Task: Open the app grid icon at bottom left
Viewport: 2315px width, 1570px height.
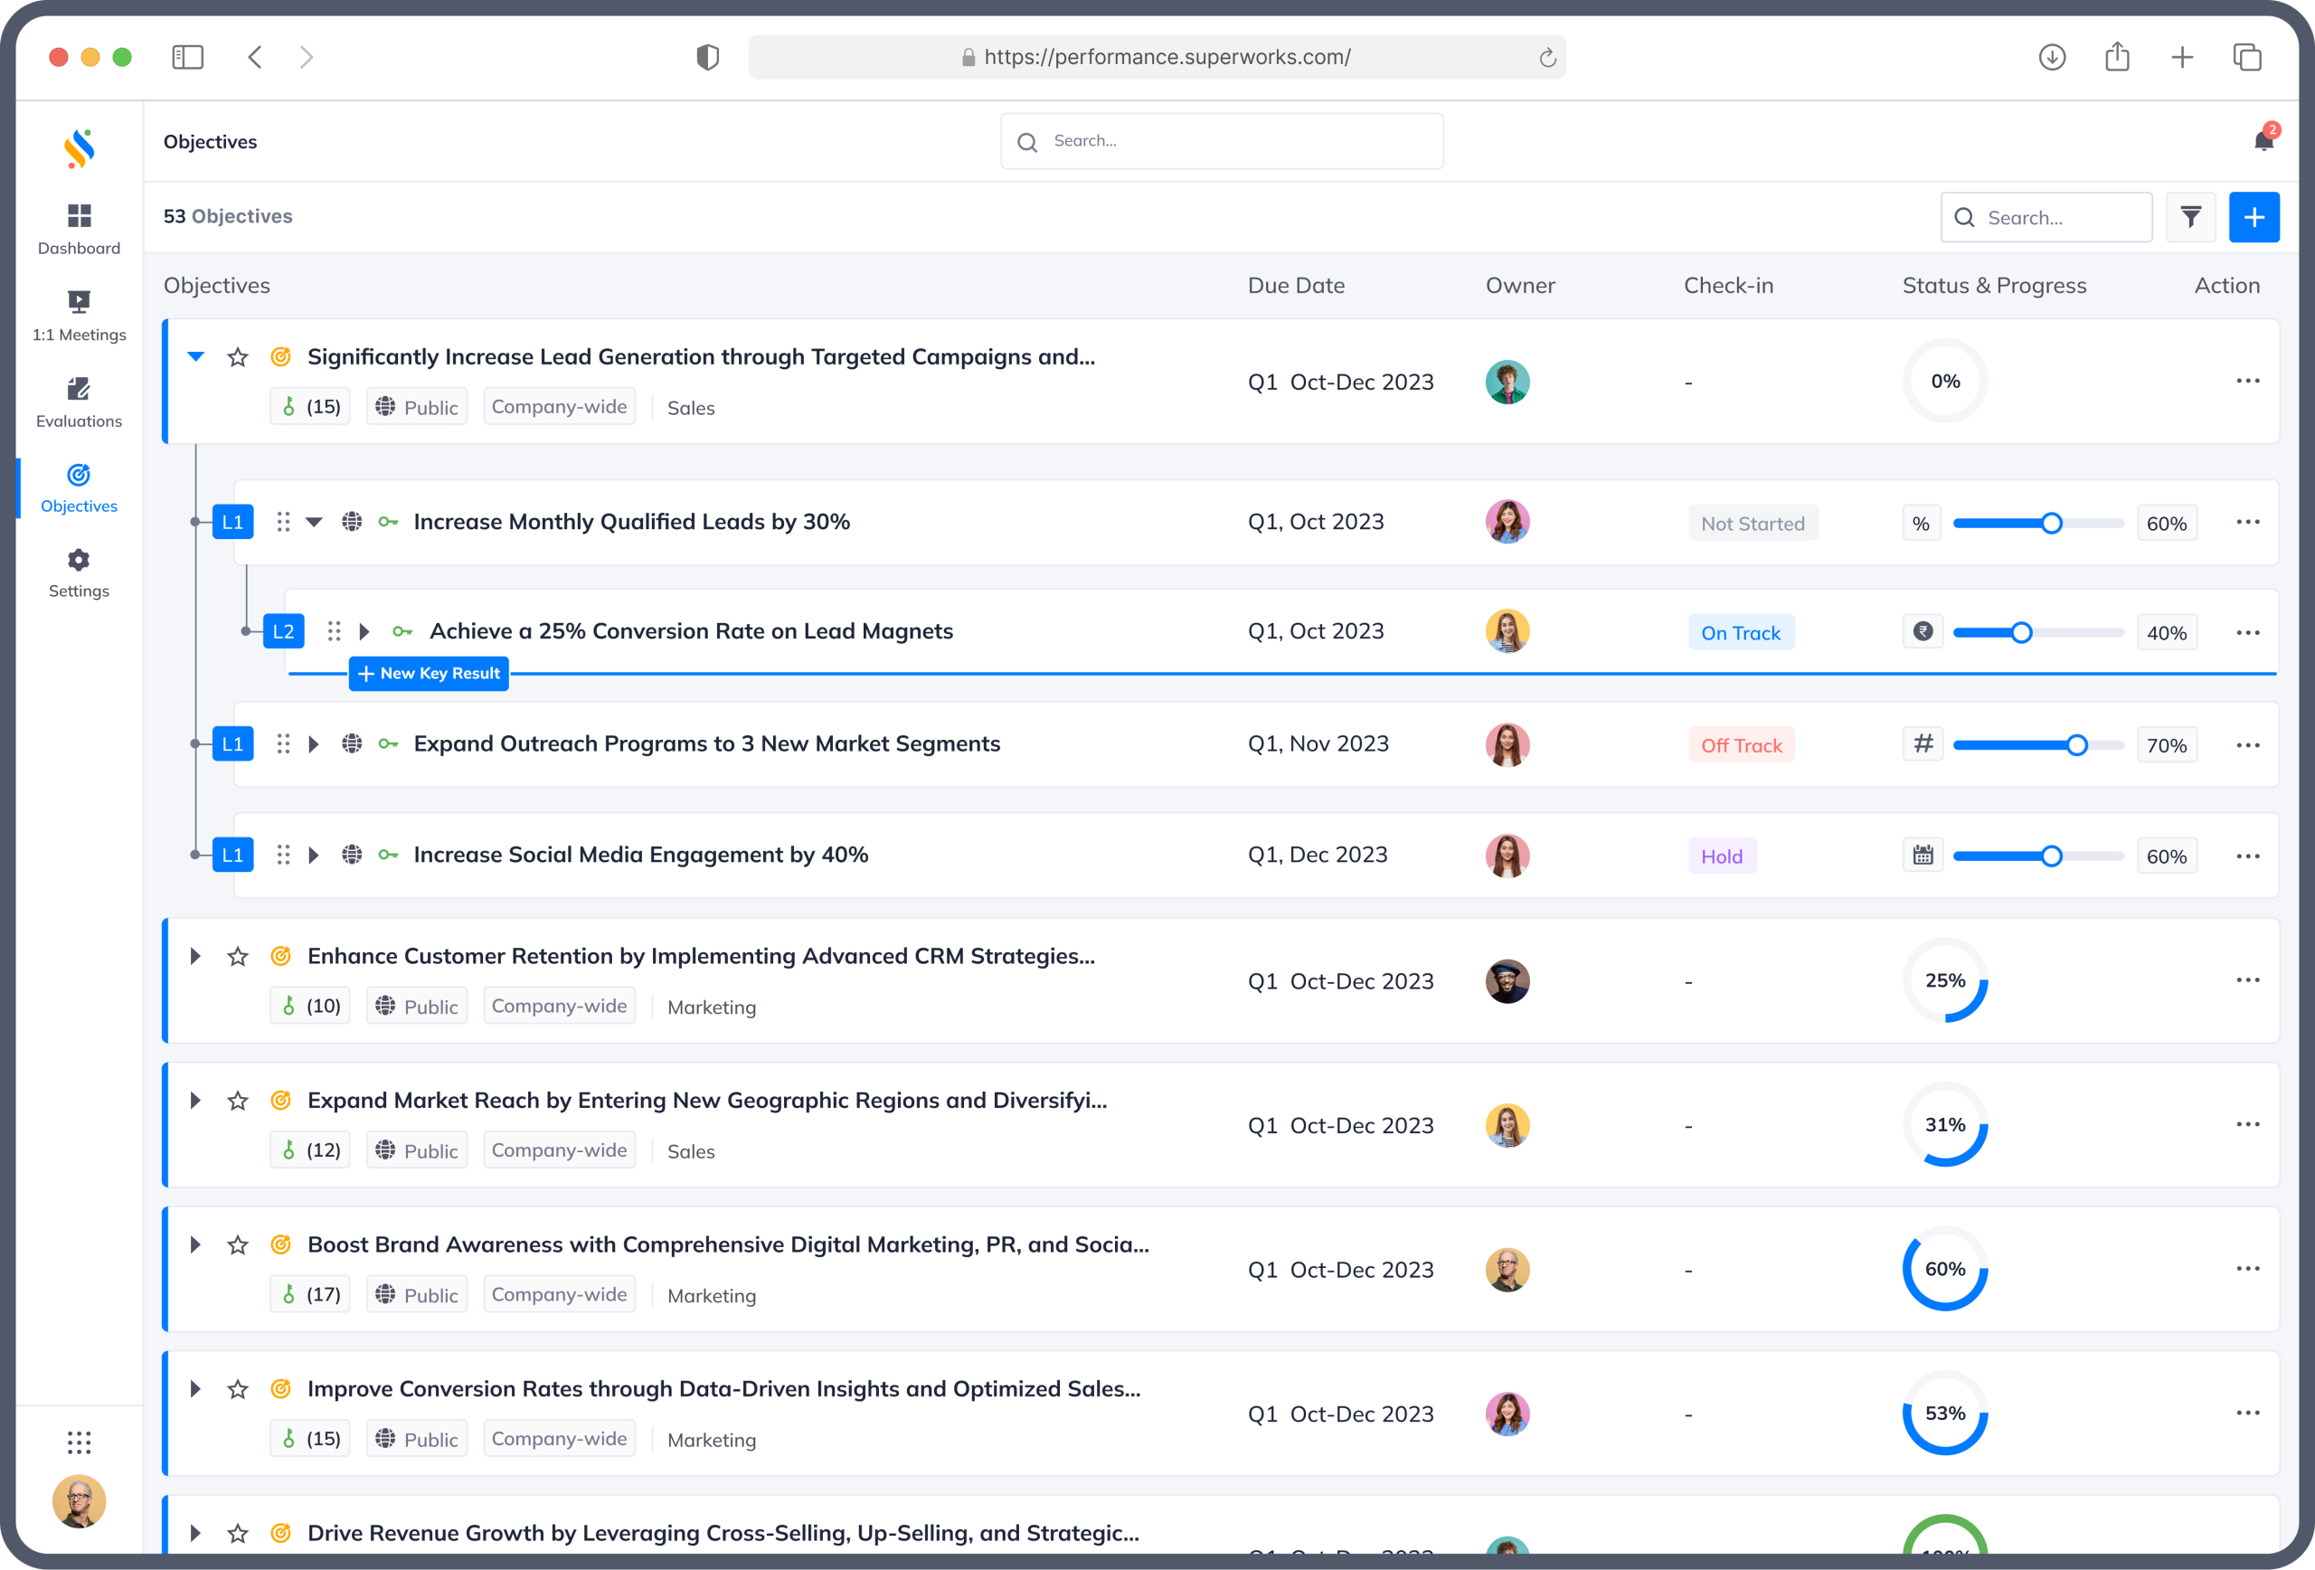Action: pos(78,1442)
